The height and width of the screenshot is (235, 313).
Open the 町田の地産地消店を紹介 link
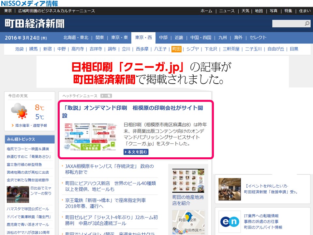[x=188, y=200]
